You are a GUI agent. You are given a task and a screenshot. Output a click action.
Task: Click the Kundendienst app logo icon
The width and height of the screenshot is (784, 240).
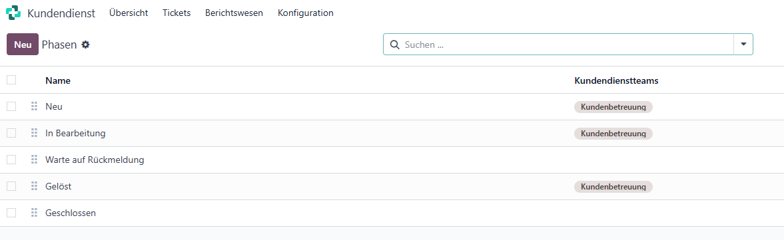(x=13, y=13)
